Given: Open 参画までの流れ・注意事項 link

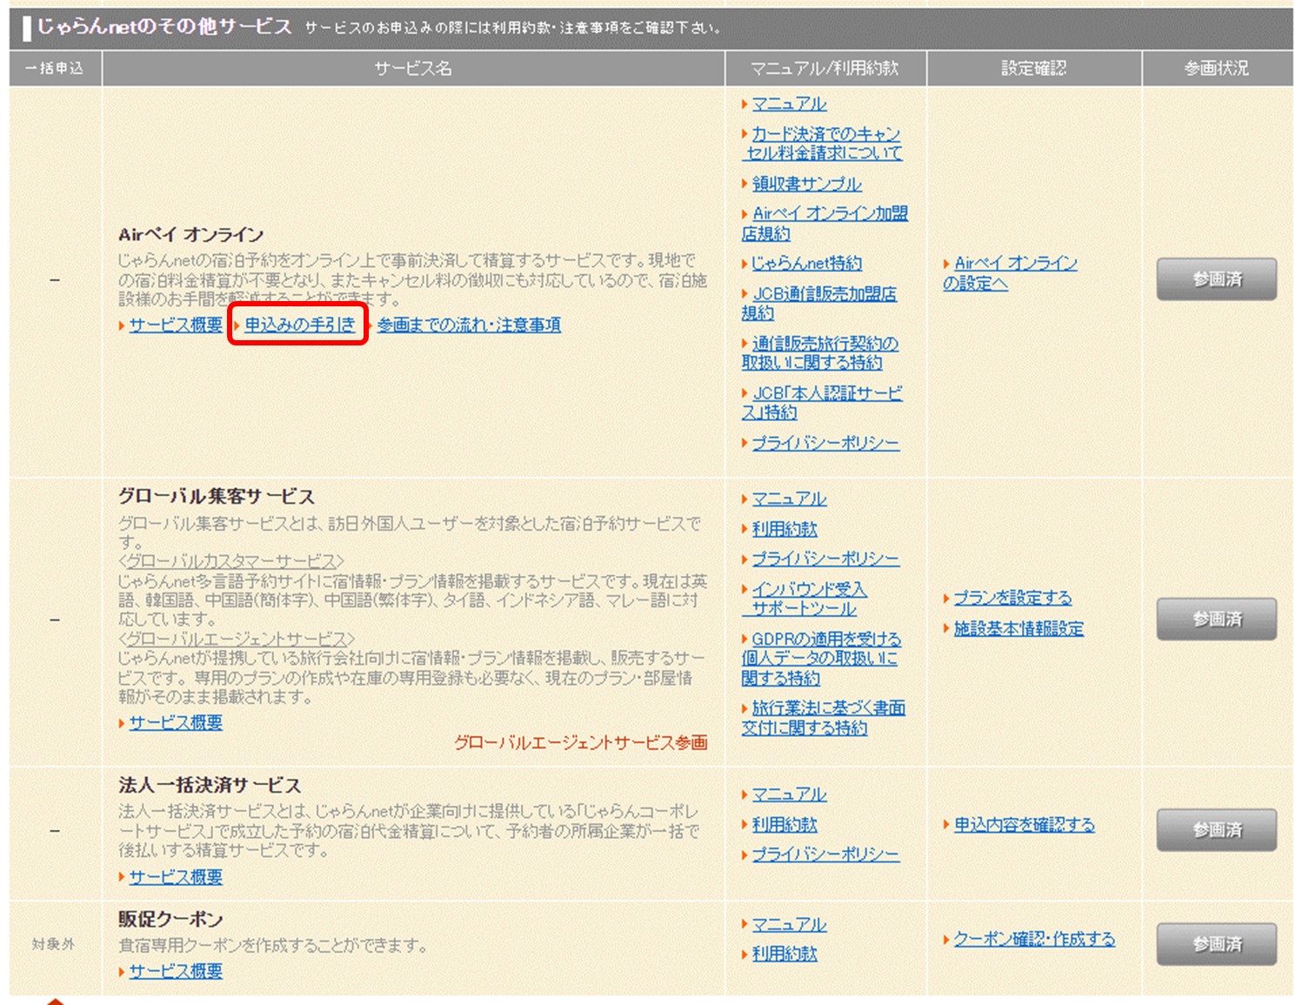Looking at the screenshot, I should (x=468, y=325).
